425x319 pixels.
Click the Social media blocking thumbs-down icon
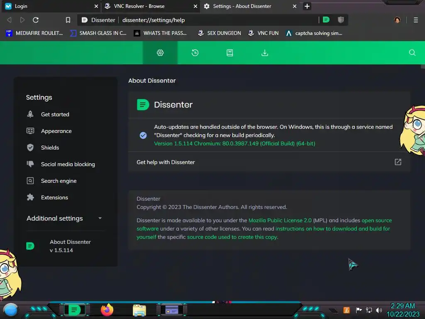pos(30,164)
